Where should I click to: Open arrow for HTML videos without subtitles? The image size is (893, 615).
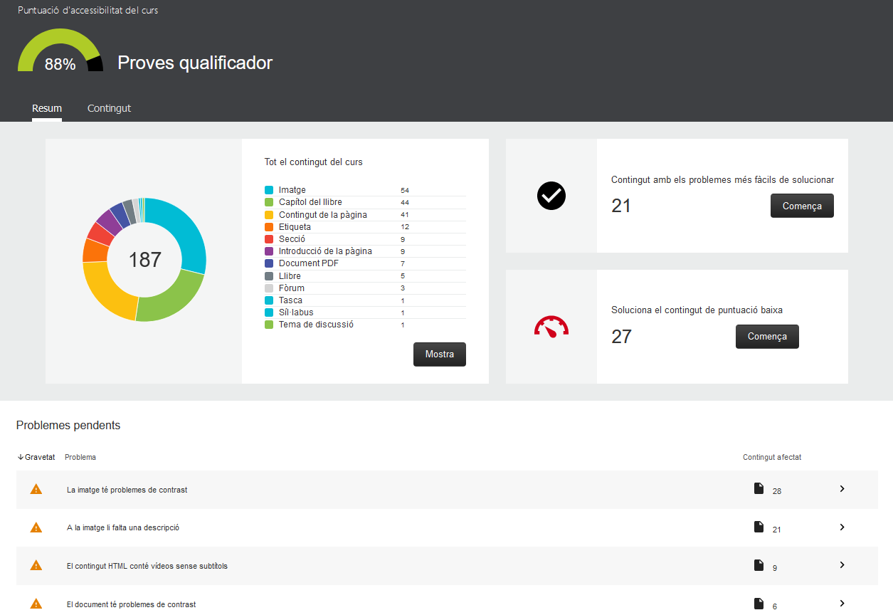(842, 565)
